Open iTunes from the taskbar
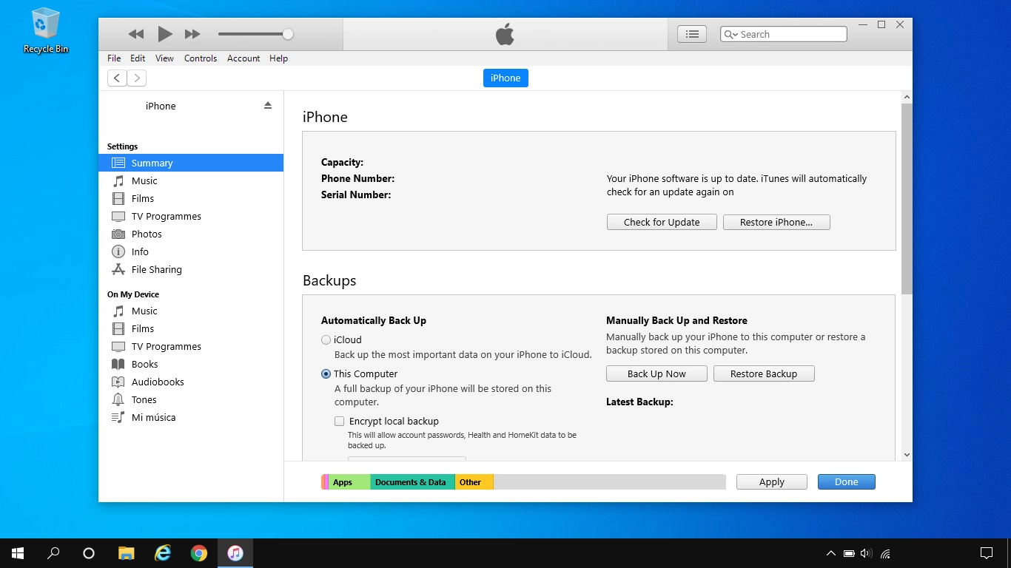The image size is (1011, 568). pyautogui.click(x=235, y=552)
